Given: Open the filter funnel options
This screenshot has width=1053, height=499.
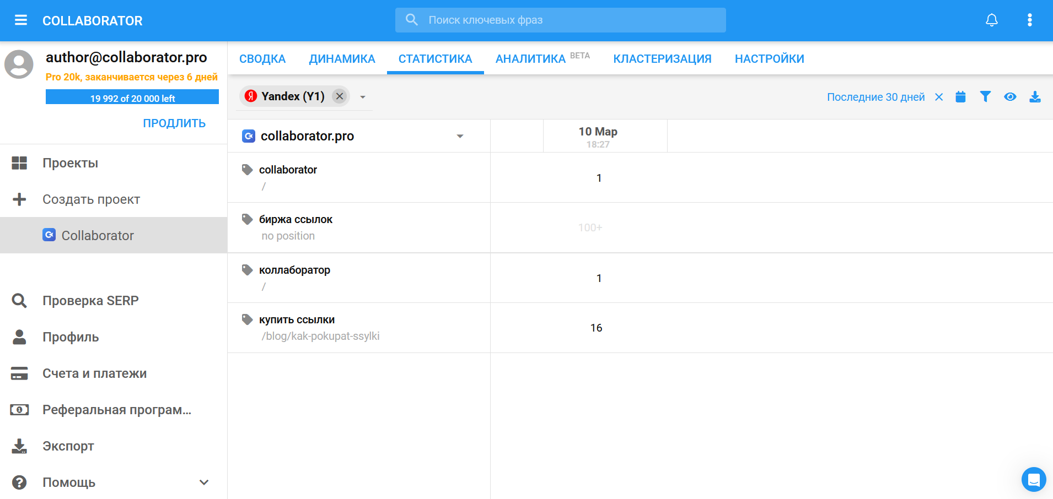Looking at the screenshot, I should pos(985,97).
